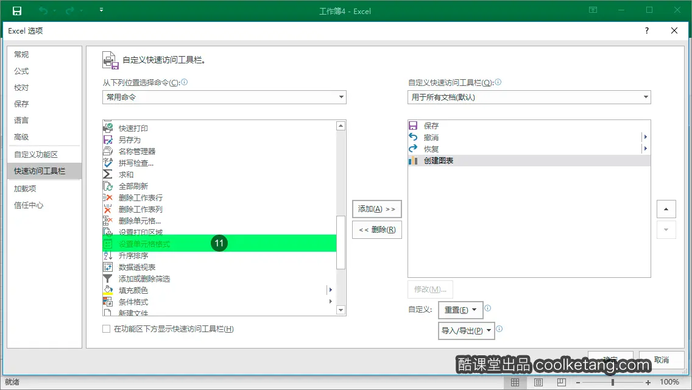Click the 修改(M)... button
This screenshot has height=390, width=692.
pos(430,289)
